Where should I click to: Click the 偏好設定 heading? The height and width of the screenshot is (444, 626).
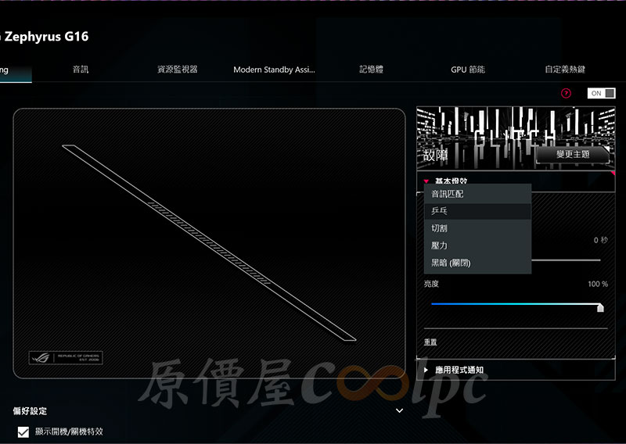click(30, 411)
